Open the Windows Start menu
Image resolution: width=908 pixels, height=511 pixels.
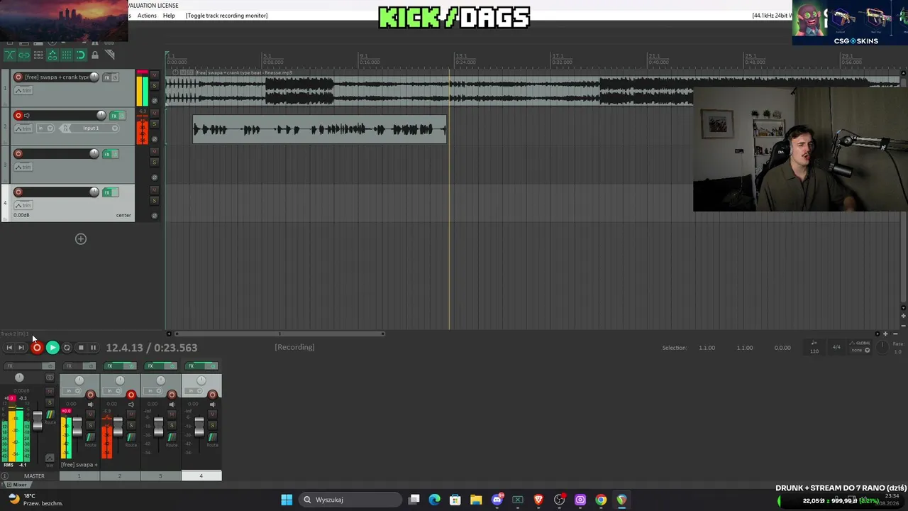click(287, 500)
